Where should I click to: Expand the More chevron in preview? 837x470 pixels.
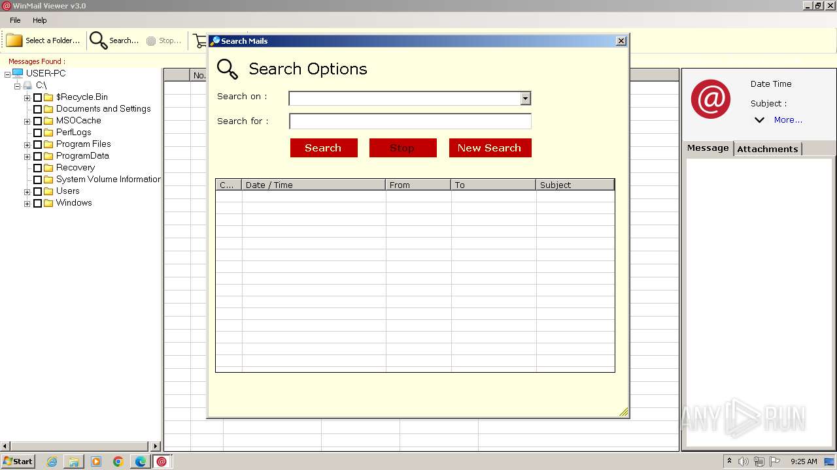759,120
